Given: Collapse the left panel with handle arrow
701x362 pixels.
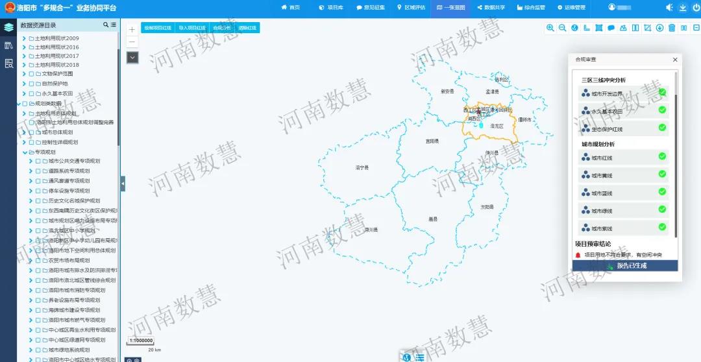Looking at the screenshot, I should pyautogui.click(x=123, y=184).
